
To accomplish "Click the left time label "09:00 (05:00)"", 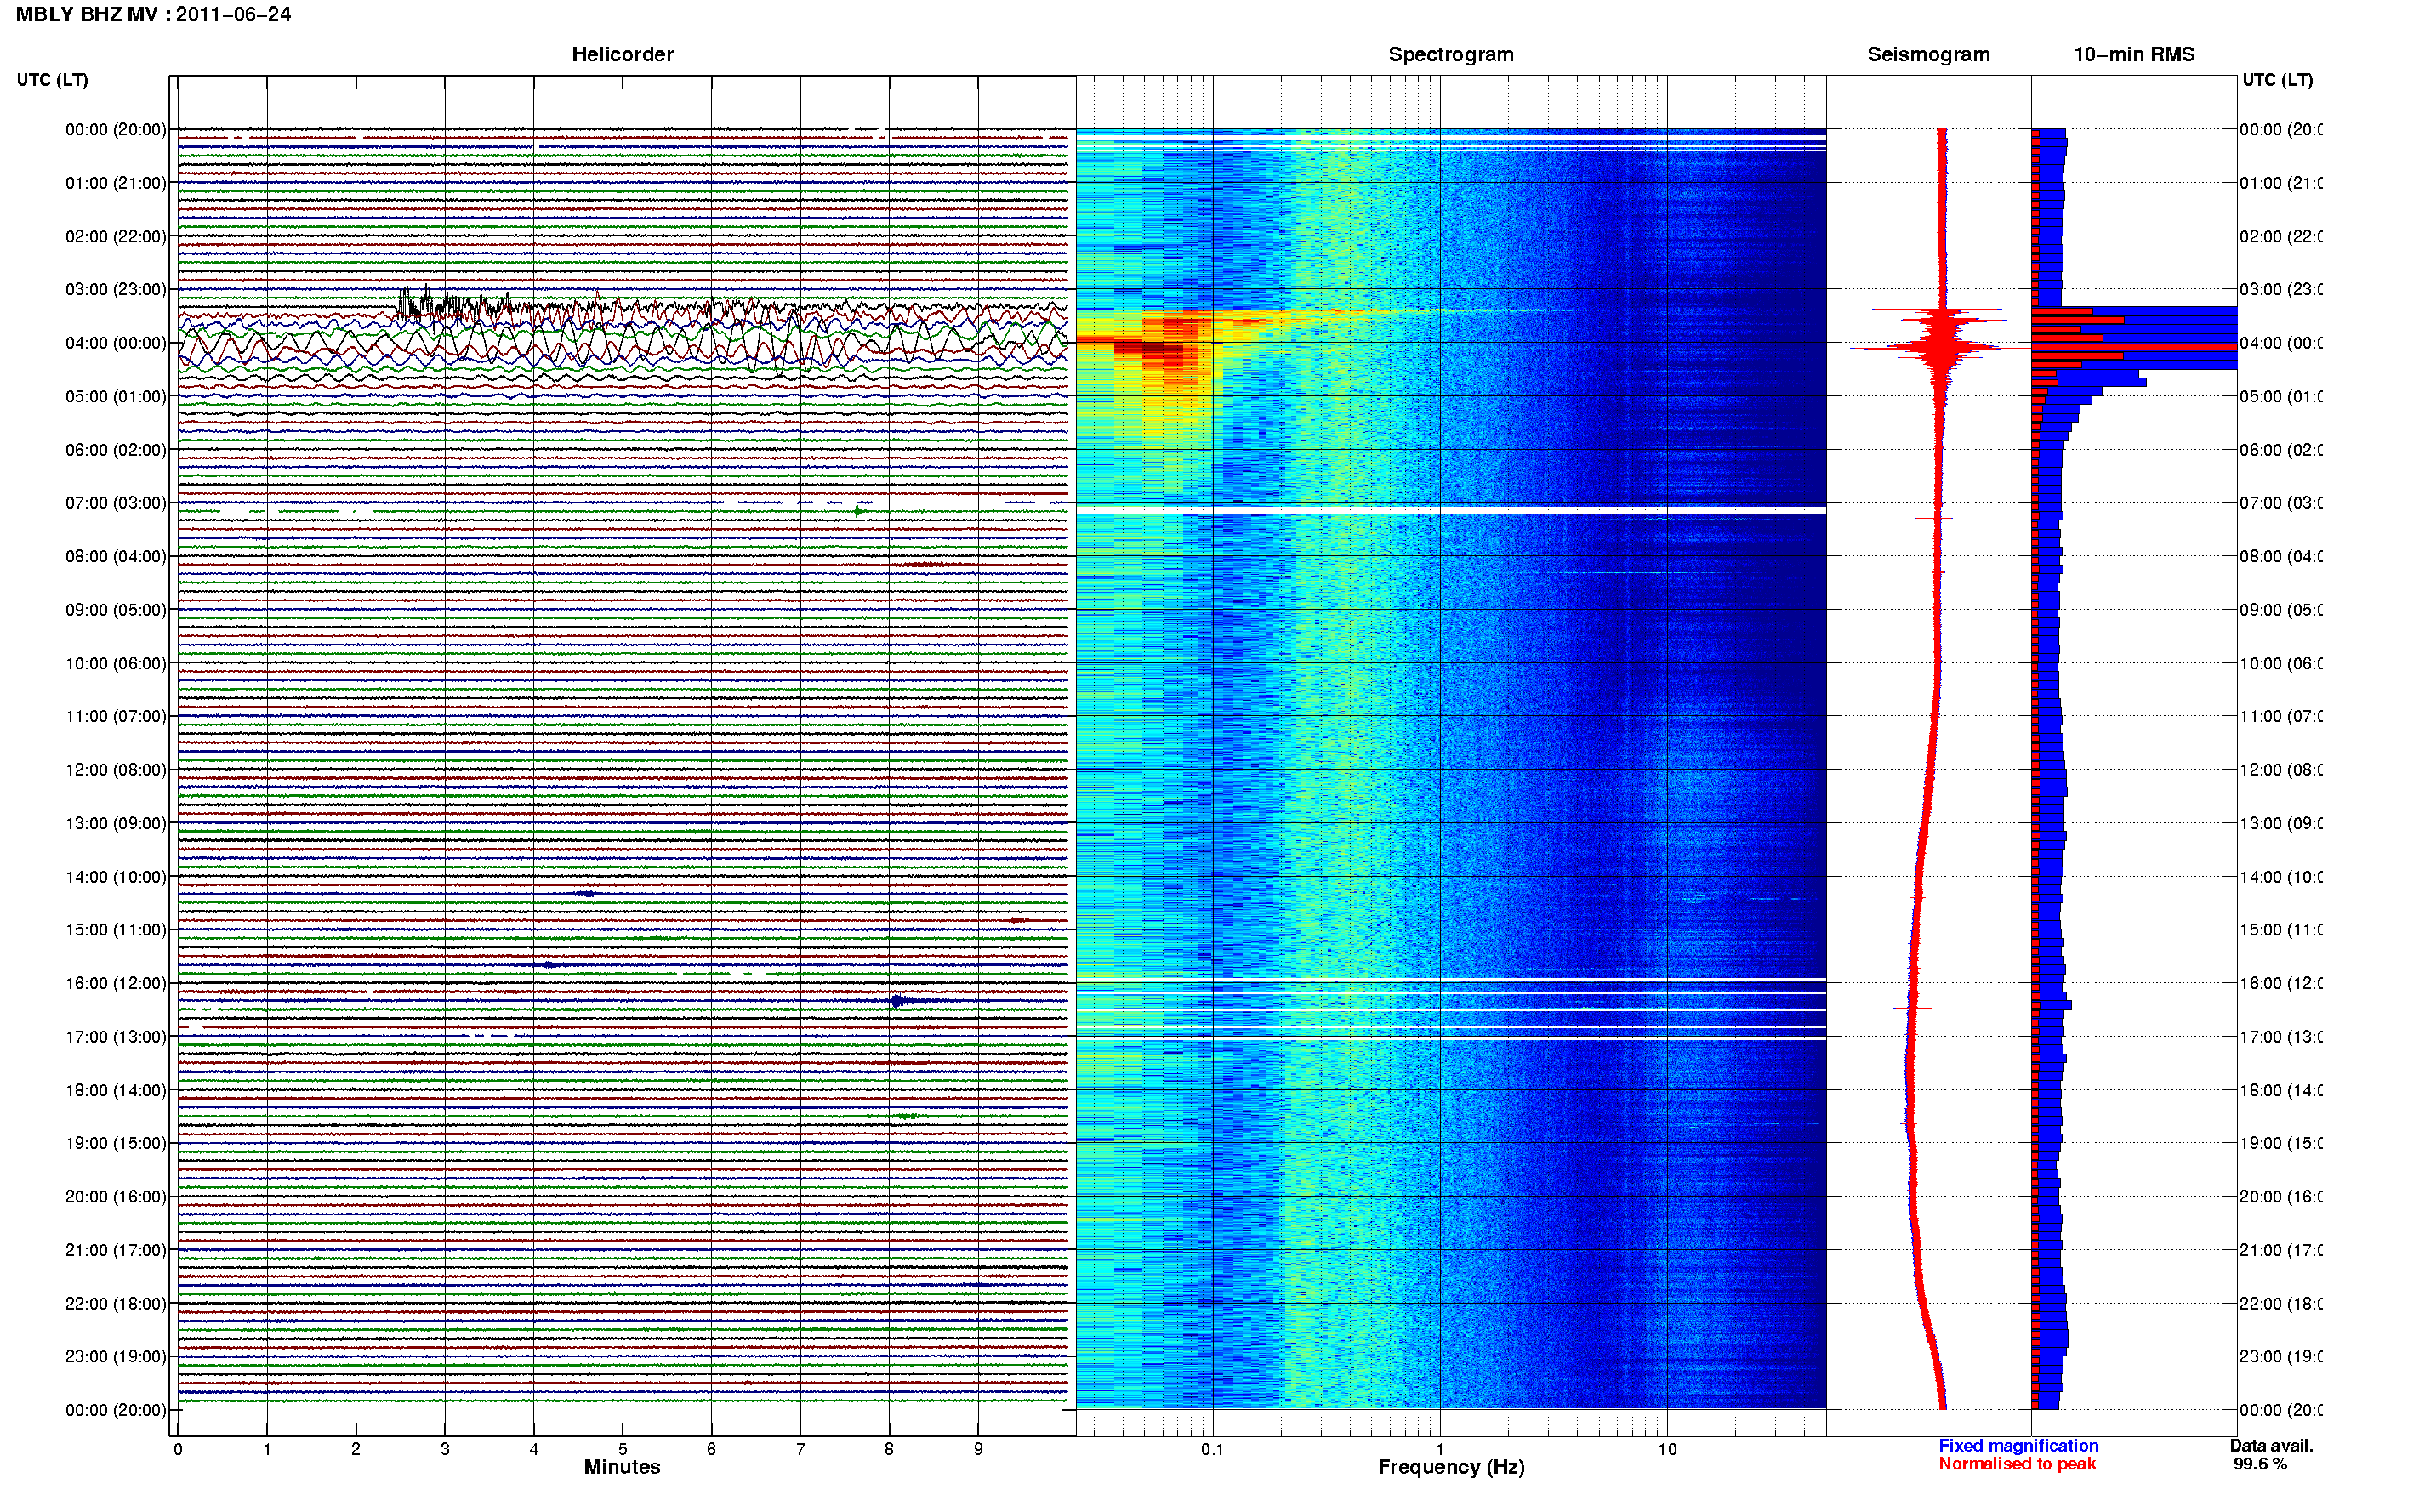I will tap(116, 610).
